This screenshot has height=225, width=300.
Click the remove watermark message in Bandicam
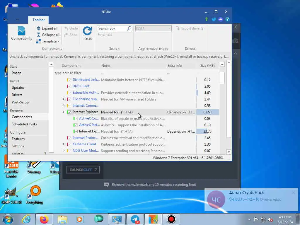coord(150,185)
